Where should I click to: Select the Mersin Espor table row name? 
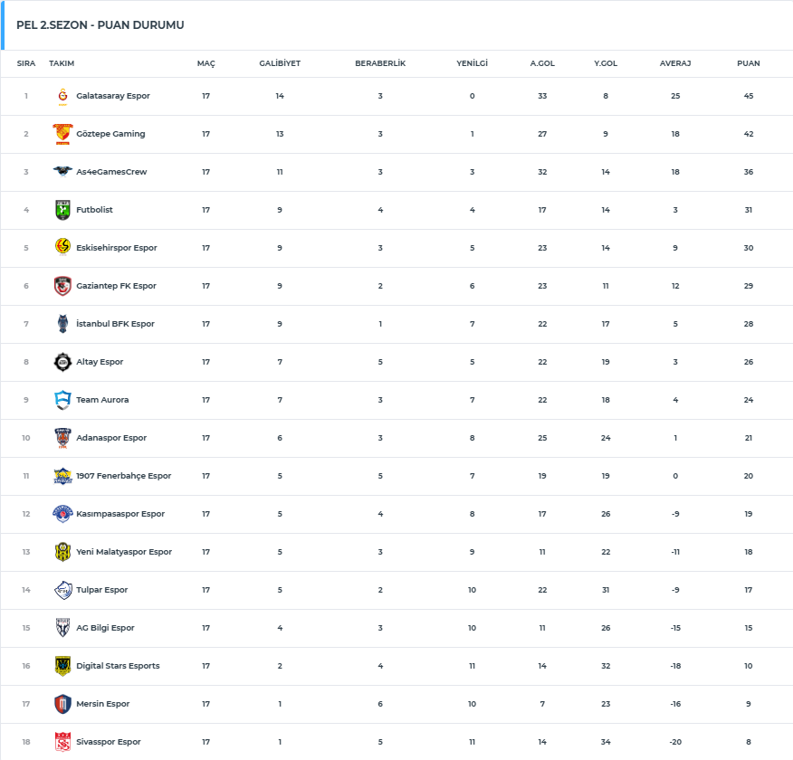pyautogui.click(x=103, y=704)
